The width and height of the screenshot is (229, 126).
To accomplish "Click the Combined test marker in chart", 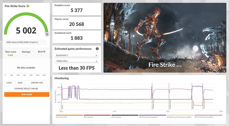I will pyautogui.click(x=204, y=104).
